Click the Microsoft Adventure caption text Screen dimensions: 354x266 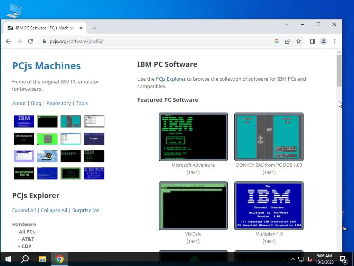tap(193, 165)
